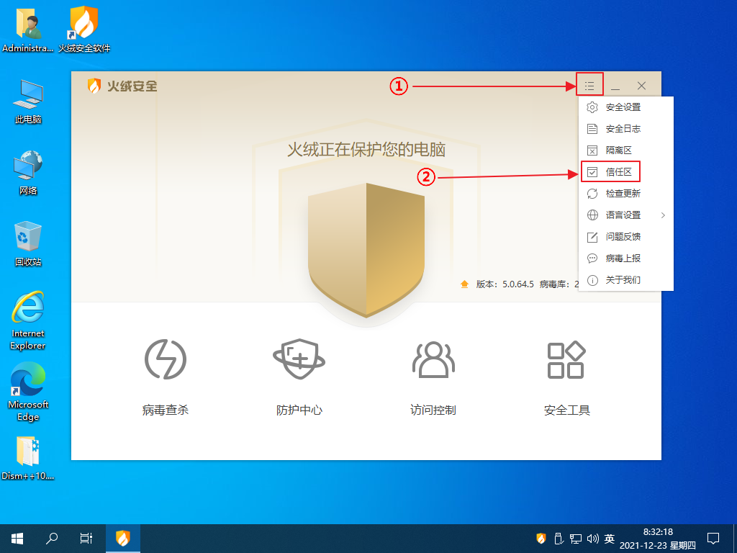This screenshot has width=737, height=553.
Task: Open the Access Control (访问控制) icon
Action: pyautogui.click(x=433, y=359)
